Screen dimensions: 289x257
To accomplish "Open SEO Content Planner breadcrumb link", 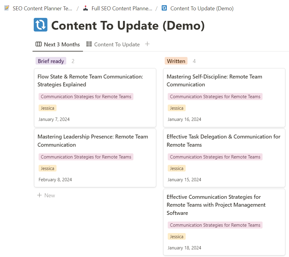I will [42, 8].
